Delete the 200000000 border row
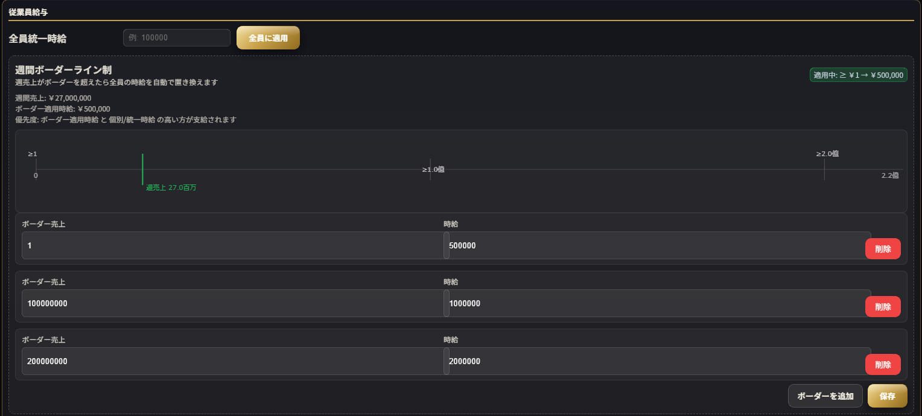This screenshot has width=922, height=416. click(x=882, y=365)
